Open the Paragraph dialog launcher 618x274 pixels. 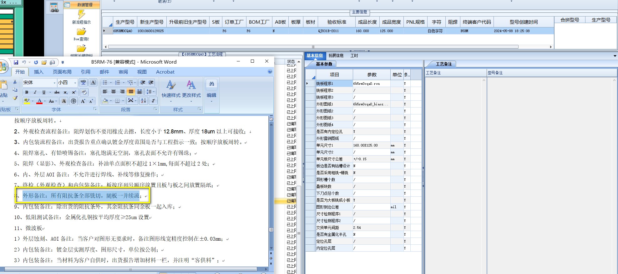pyautogui.click(x=155, y=109)
